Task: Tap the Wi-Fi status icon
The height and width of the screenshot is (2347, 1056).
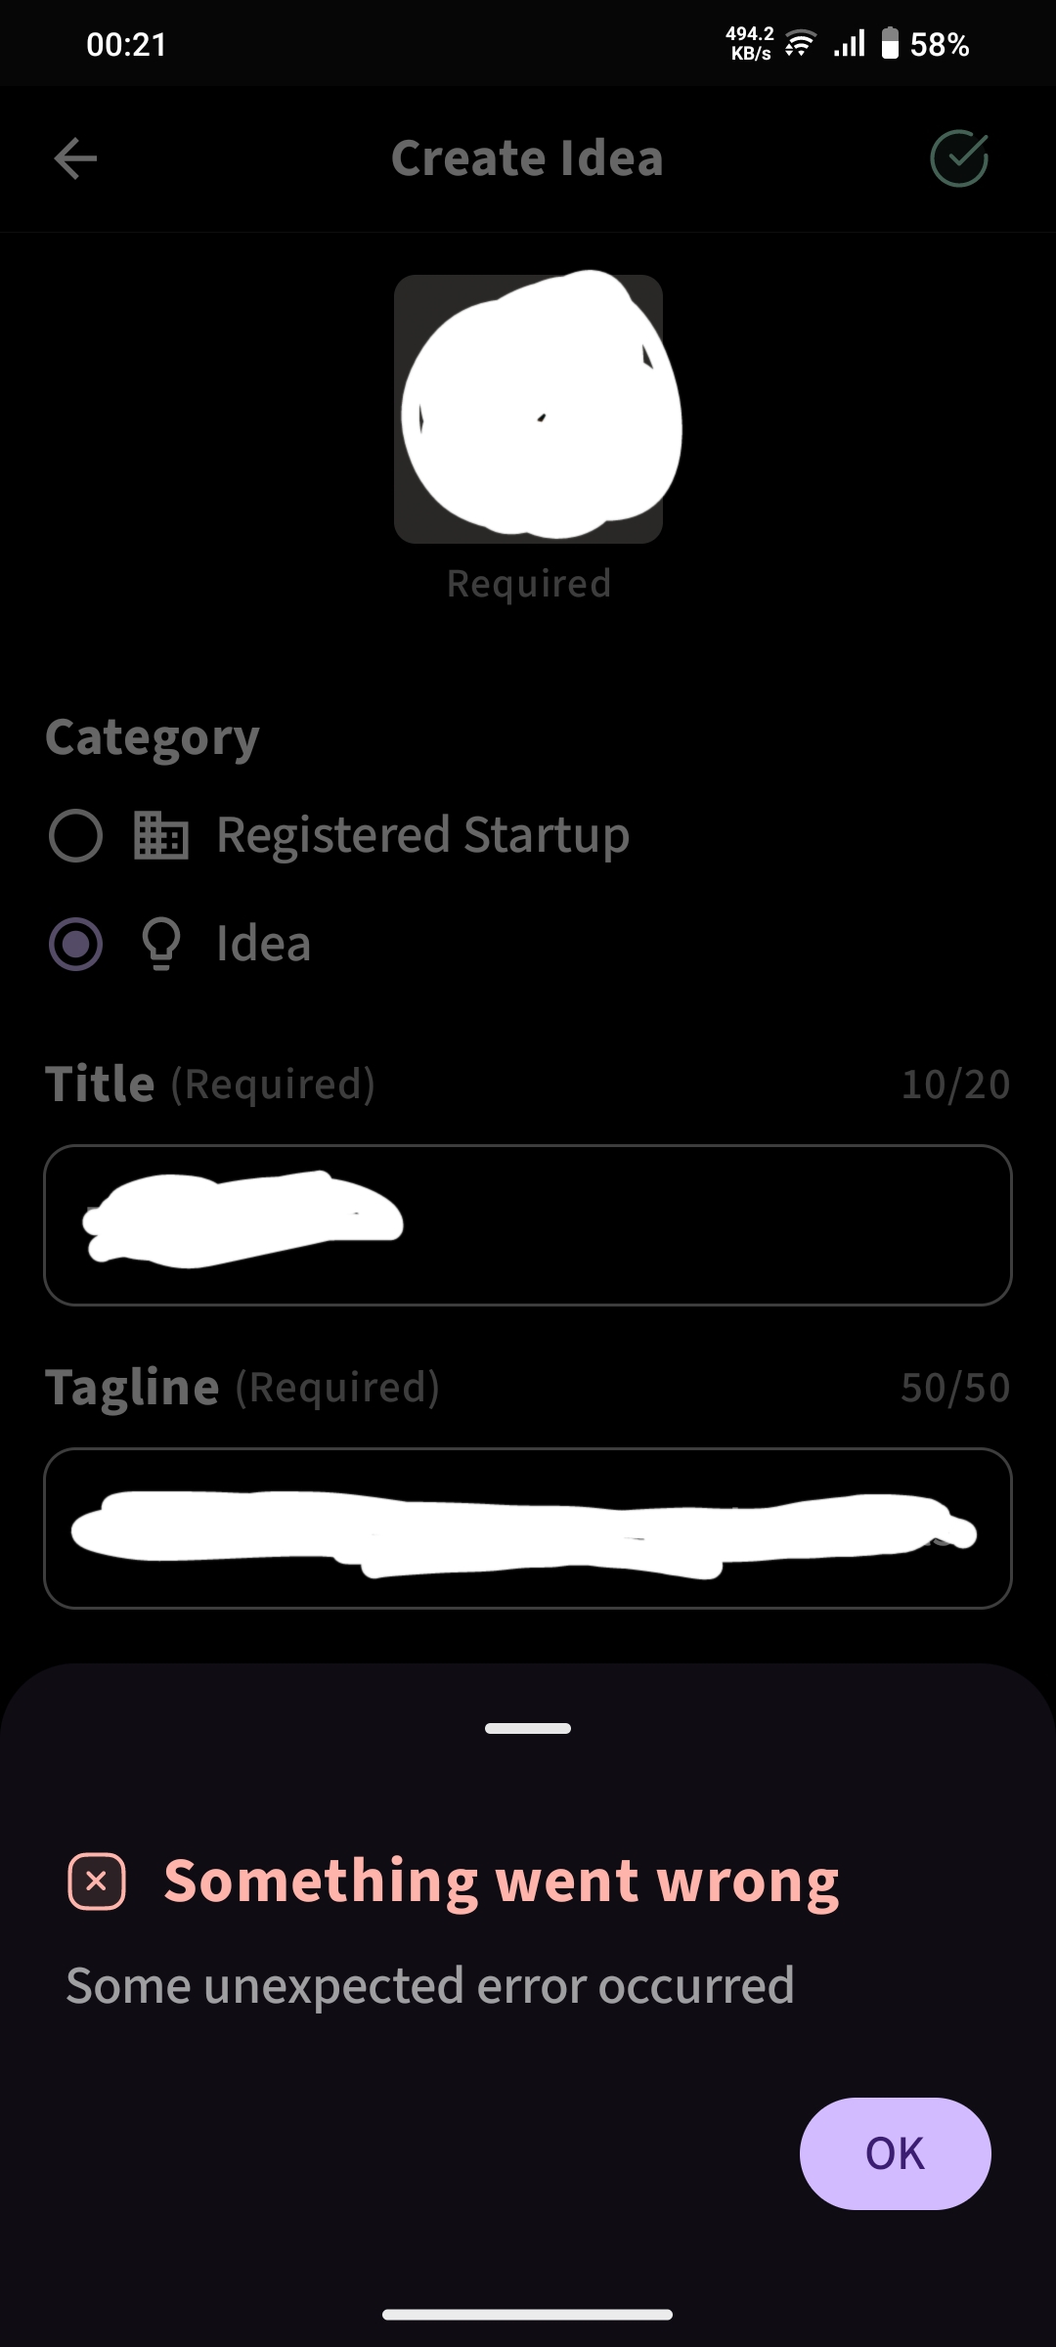Action: tap(800, 44)
